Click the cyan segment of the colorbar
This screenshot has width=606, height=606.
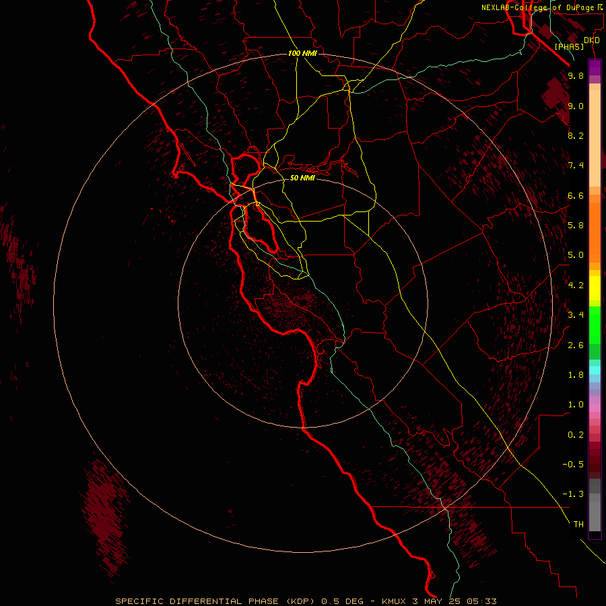595,370
